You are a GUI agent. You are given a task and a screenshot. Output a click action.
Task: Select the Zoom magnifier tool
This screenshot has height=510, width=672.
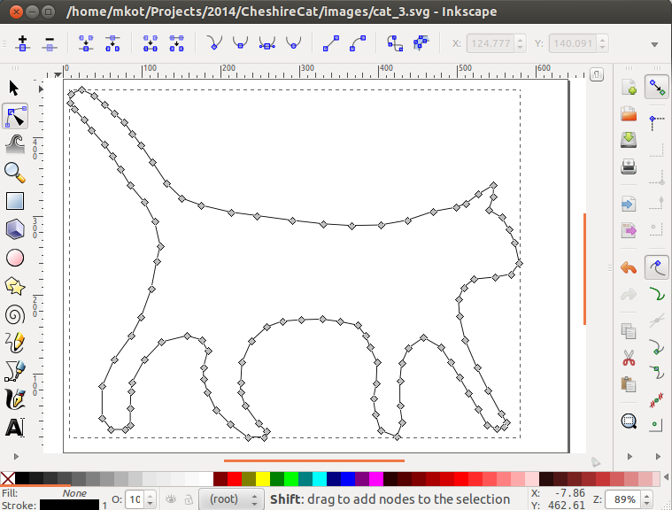coord(15,173)
